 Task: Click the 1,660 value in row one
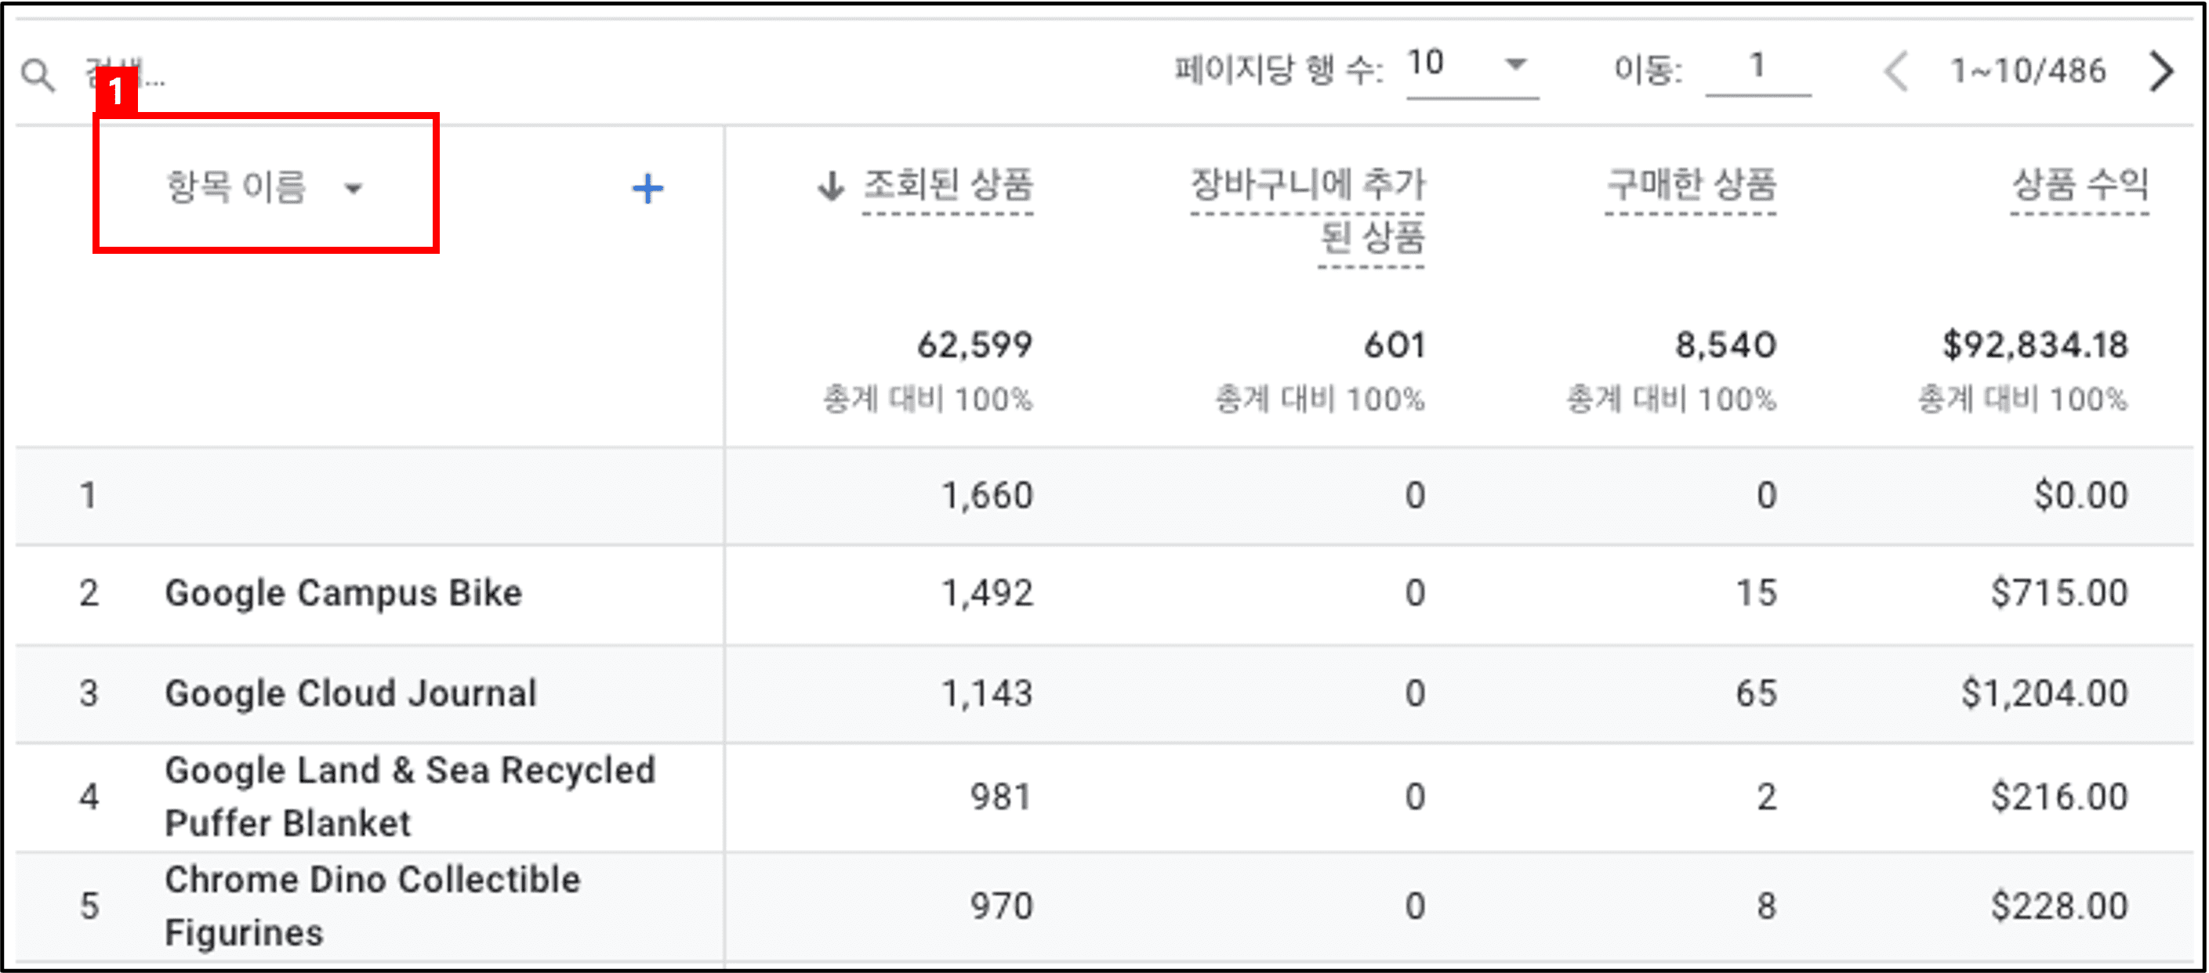(987, 495)
